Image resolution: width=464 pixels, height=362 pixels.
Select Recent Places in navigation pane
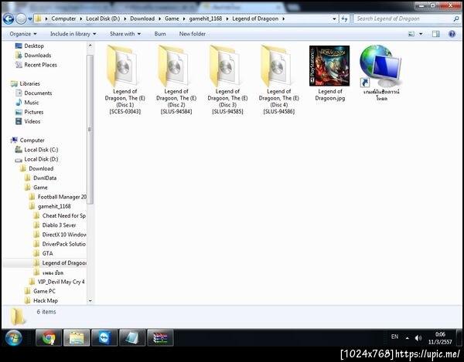click(36, 65)
